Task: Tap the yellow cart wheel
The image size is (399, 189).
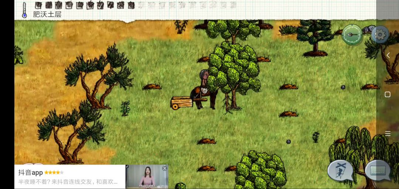Action: pos(175,106)
